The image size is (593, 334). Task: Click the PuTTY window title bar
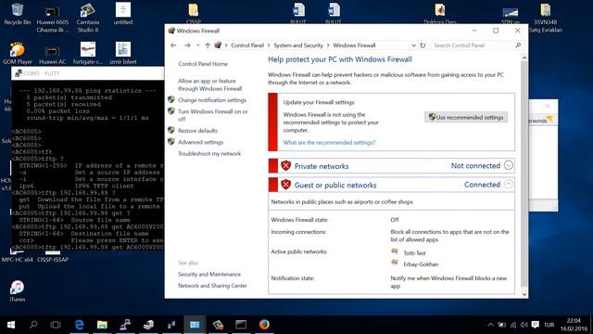pyautogui.click(x=88, y=73)
